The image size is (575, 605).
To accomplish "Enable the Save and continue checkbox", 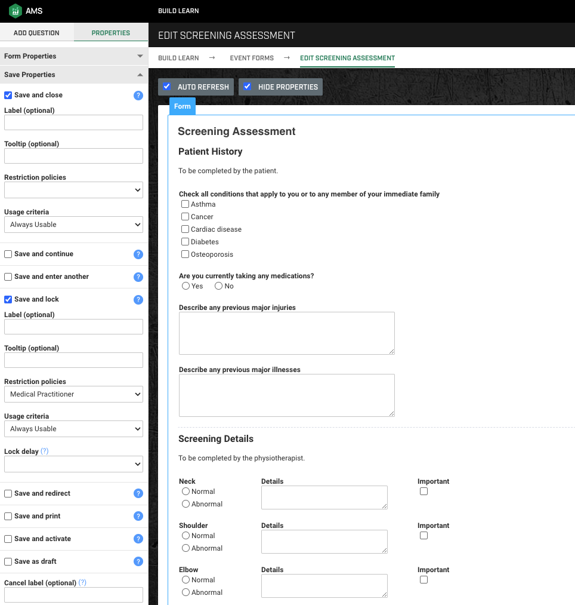I will click(8, 254).
